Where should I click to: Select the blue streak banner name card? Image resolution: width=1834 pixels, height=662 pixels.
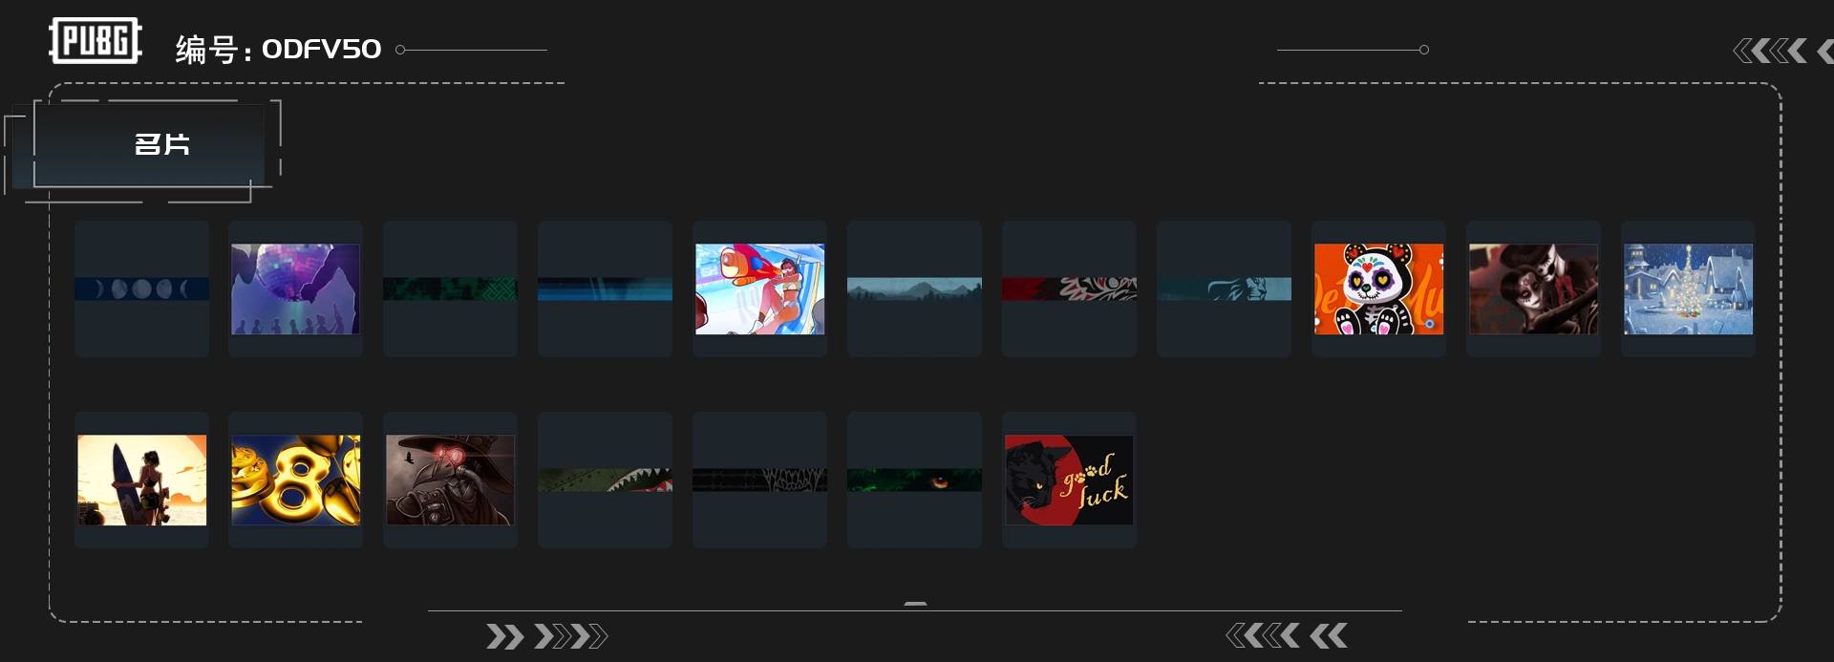point(606,288)
